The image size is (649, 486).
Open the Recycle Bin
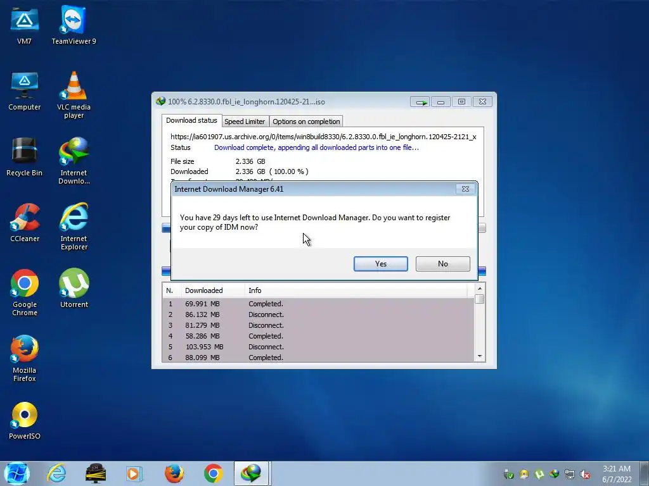click(x=25, y=157)
